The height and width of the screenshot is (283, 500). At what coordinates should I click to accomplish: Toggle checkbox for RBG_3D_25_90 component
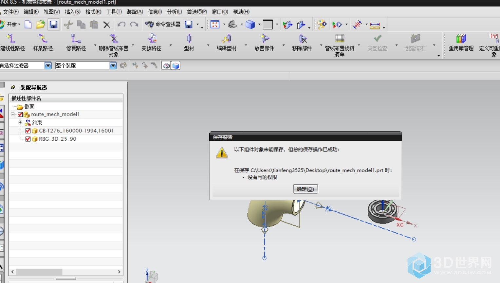point(28,139)
